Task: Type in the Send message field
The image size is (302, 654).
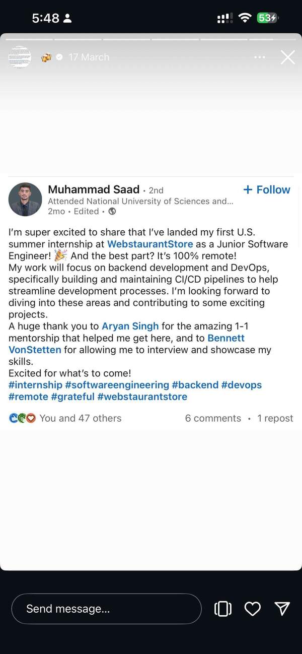Action: tap(106, 609)
